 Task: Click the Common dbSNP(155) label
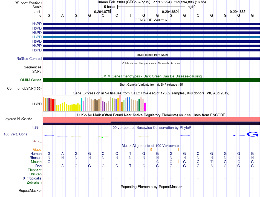tap(24, 89)
